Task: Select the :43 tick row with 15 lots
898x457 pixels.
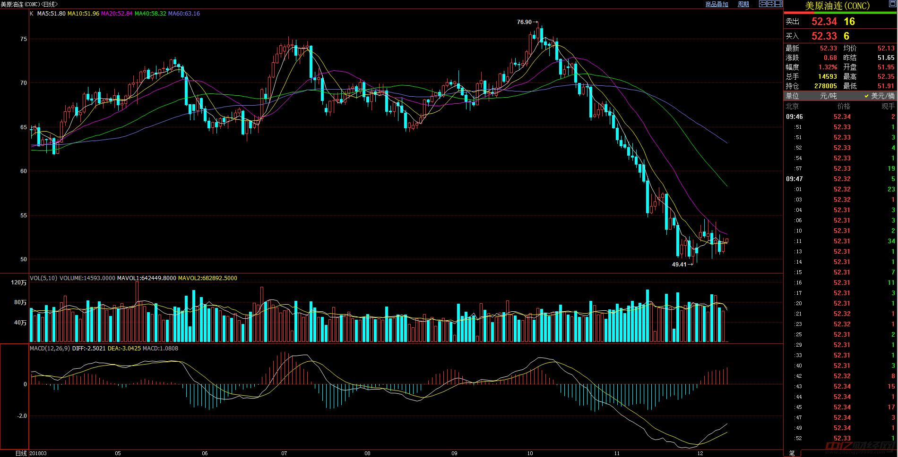Action: click(x=840, y=386)
